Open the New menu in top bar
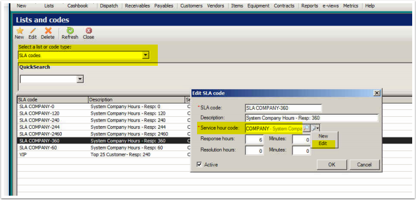 click(21, 6)
